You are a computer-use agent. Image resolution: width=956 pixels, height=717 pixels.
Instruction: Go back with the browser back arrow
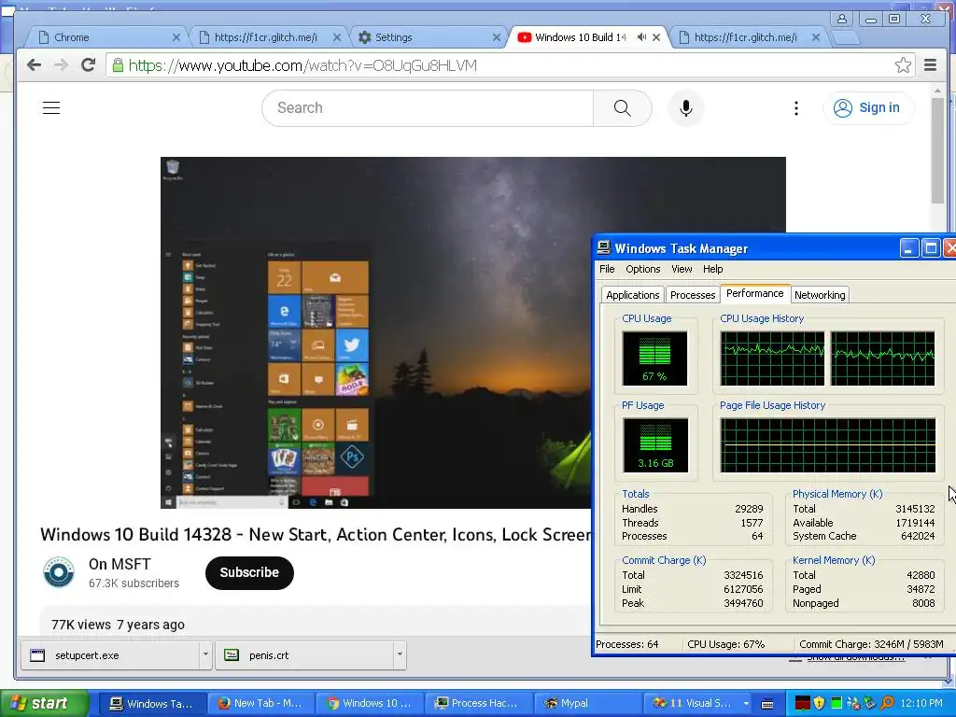[35, 65]
